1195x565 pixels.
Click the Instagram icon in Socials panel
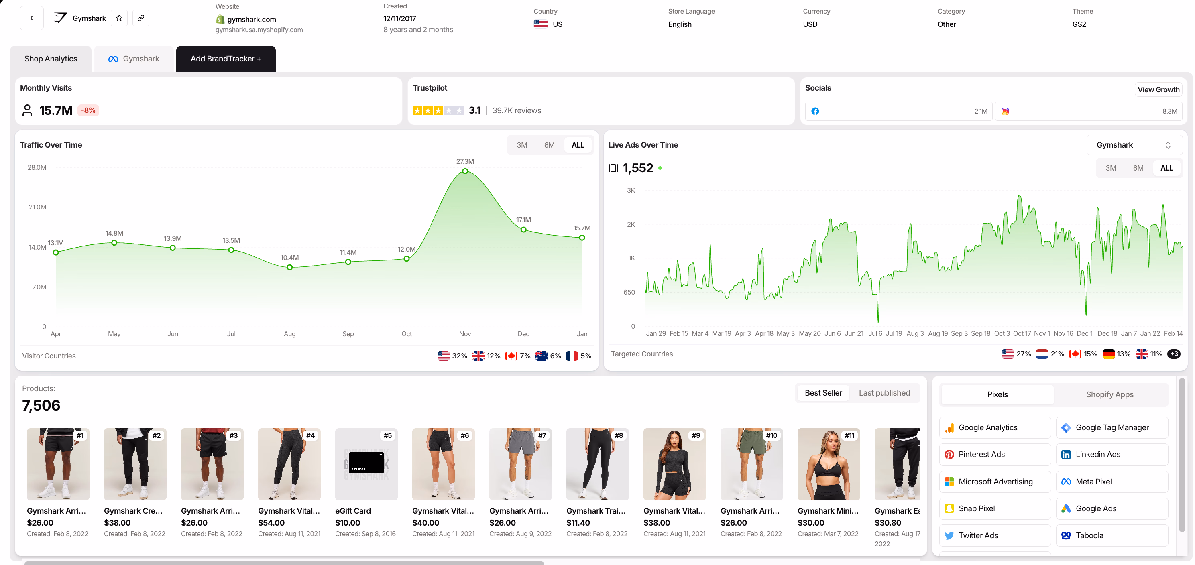pos(1006,111)
